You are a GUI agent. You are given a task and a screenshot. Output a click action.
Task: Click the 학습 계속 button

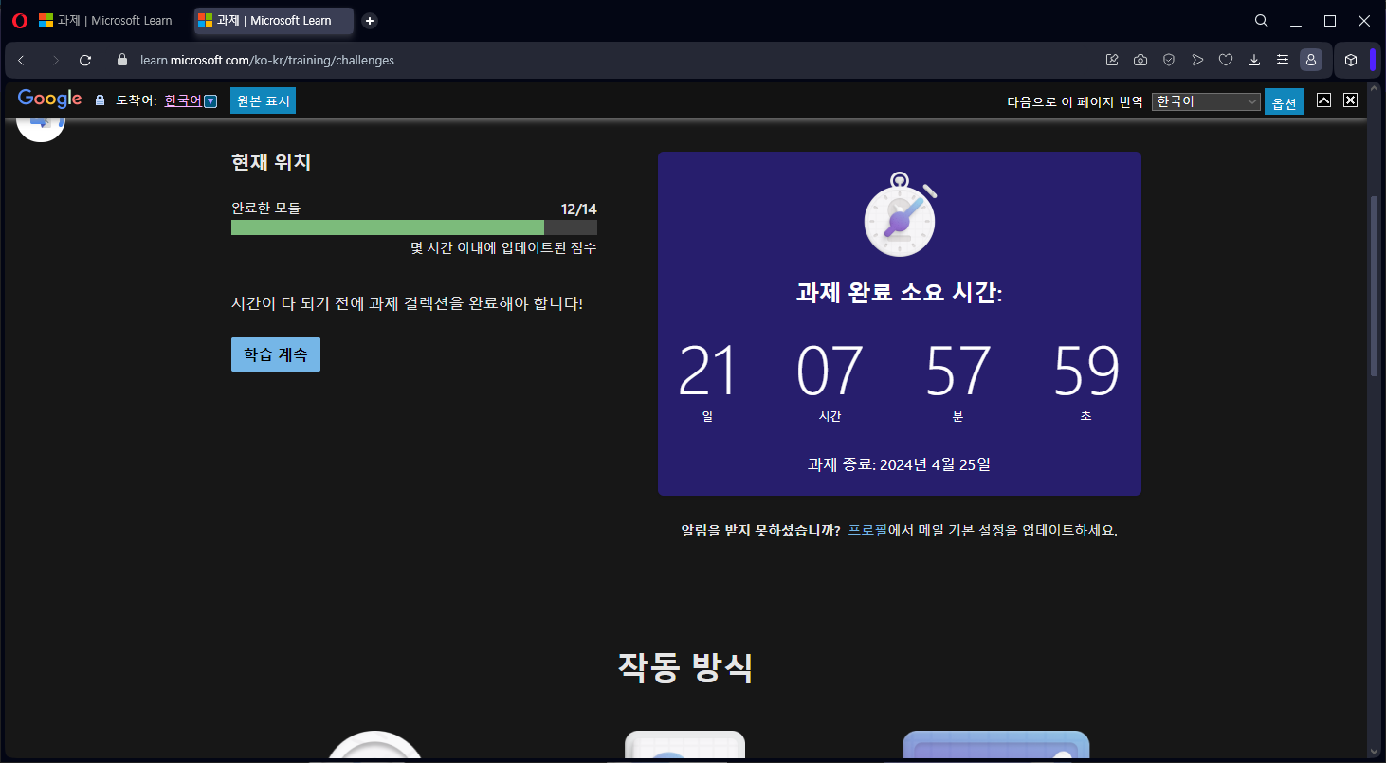[276, 354]
